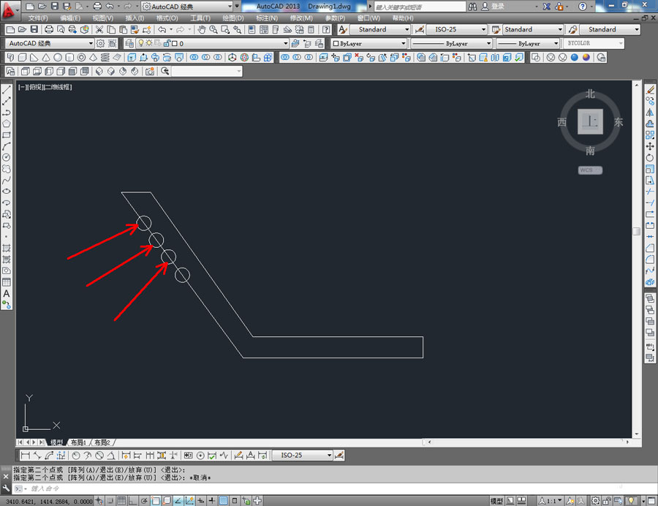Toggle Dynamic Input in the status bar
Viewport: 658px width, 506px height.
pyautogui.click(x=200, y=501)
